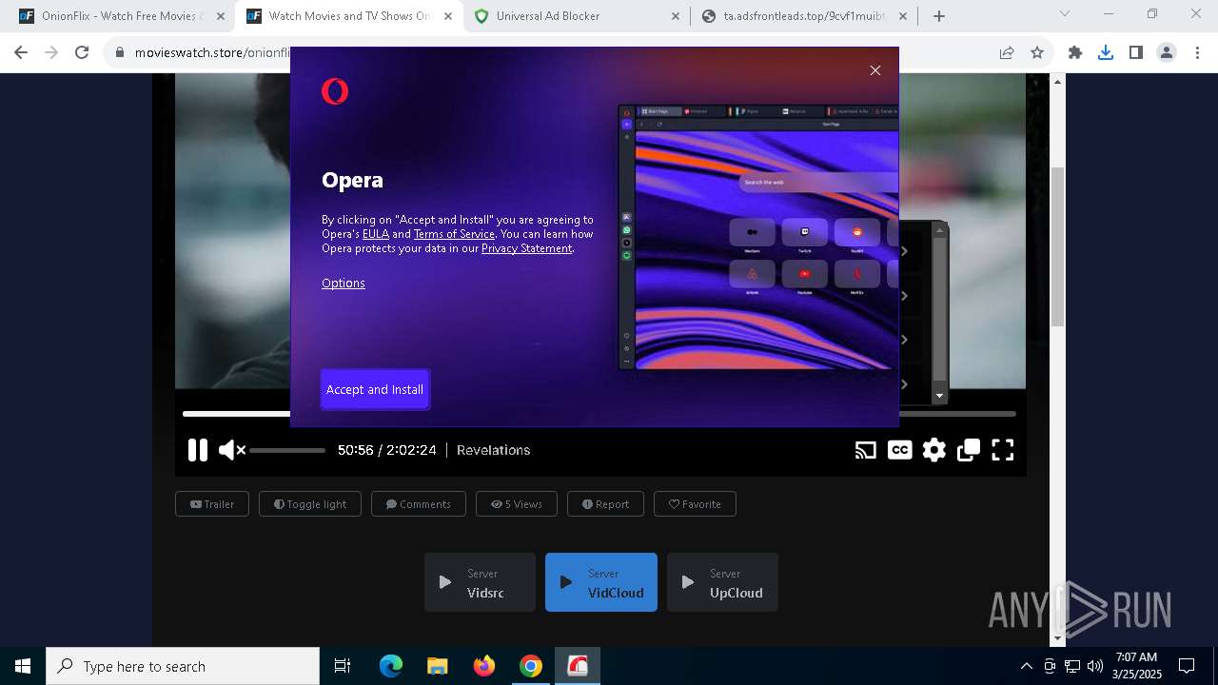Image resolution: width=1218 pixels, height=685 pixels.
Task: Click the video progress bar
Action: (x=599, y=414)
